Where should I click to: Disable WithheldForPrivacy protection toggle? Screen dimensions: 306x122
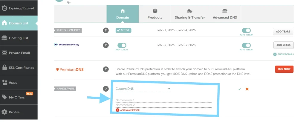[x=122, y=45]
